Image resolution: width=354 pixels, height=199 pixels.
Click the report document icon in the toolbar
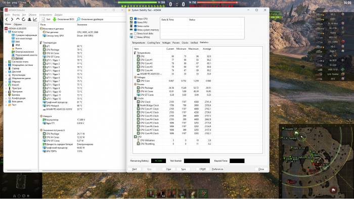(x=43, y=19)
